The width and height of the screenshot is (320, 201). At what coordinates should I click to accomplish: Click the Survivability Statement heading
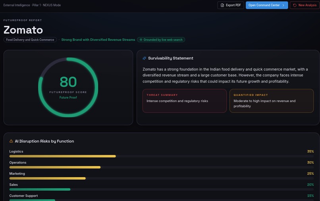coord(171,58)
